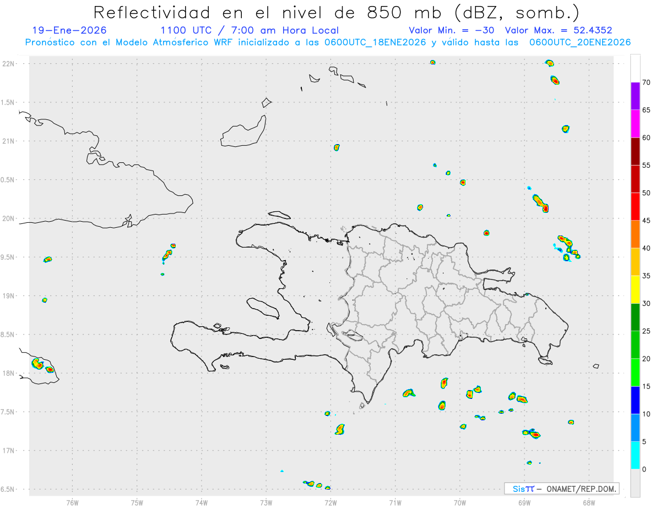Click the colorbar label '35'
Image resolution: width=661 pixels, height=510 pixels.
(x=647, y=276)
